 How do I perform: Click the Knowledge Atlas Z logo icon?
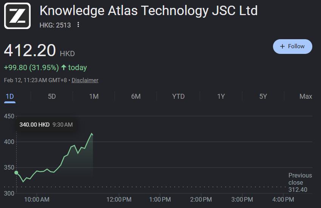pos(17,16)
